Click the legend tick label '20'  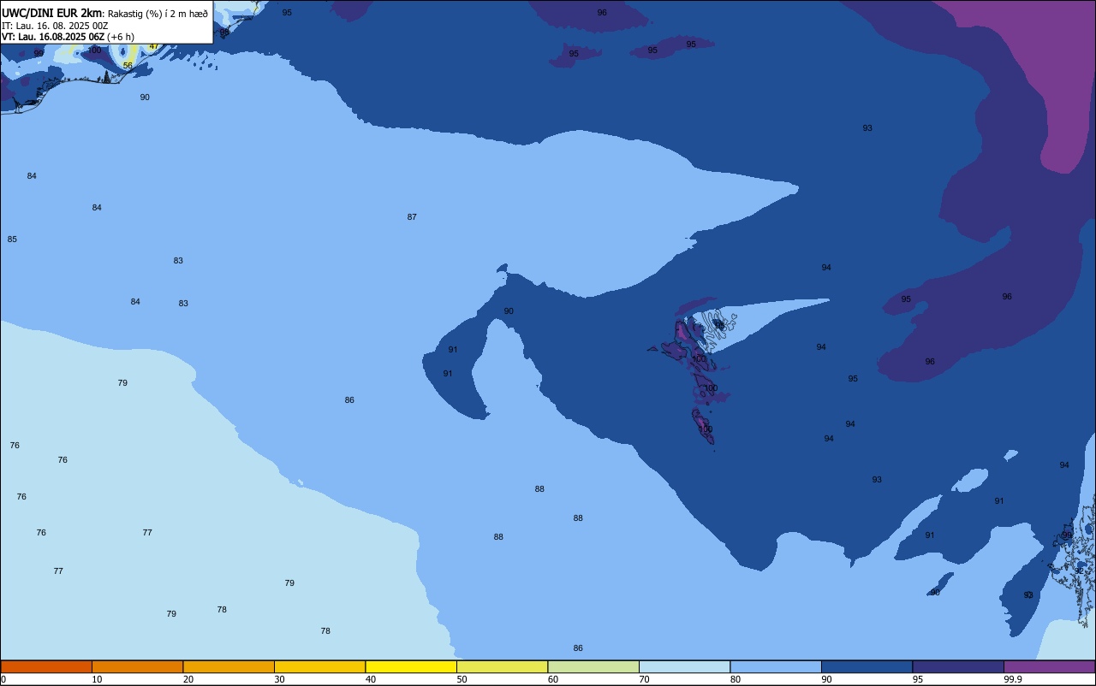coord(188,679)
